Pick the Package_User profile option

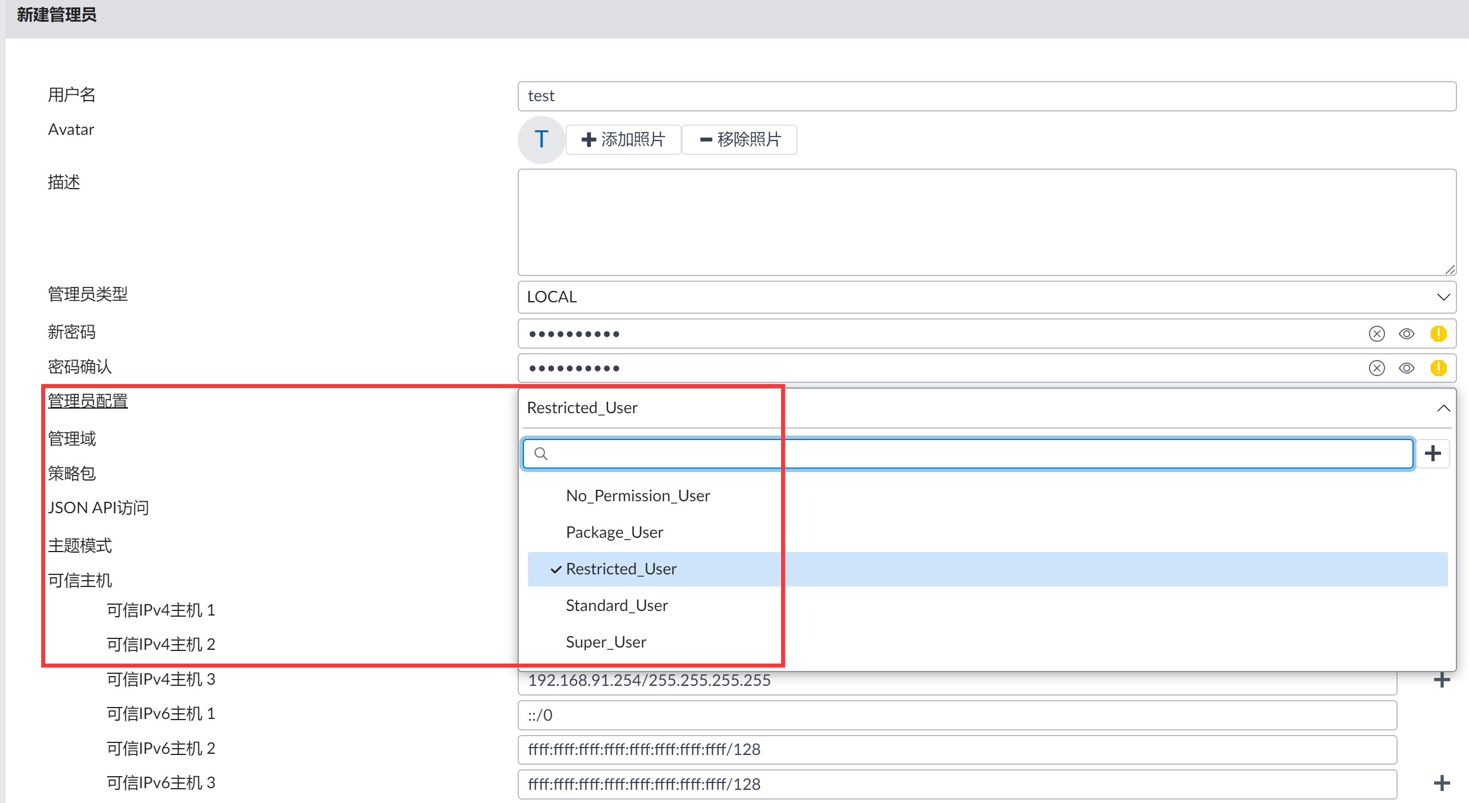point(614,532)
